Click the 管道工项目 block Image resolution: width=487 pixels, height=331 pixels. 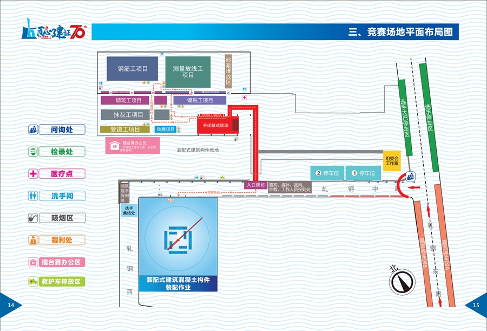pyautogui.click(x=125, y=129)
